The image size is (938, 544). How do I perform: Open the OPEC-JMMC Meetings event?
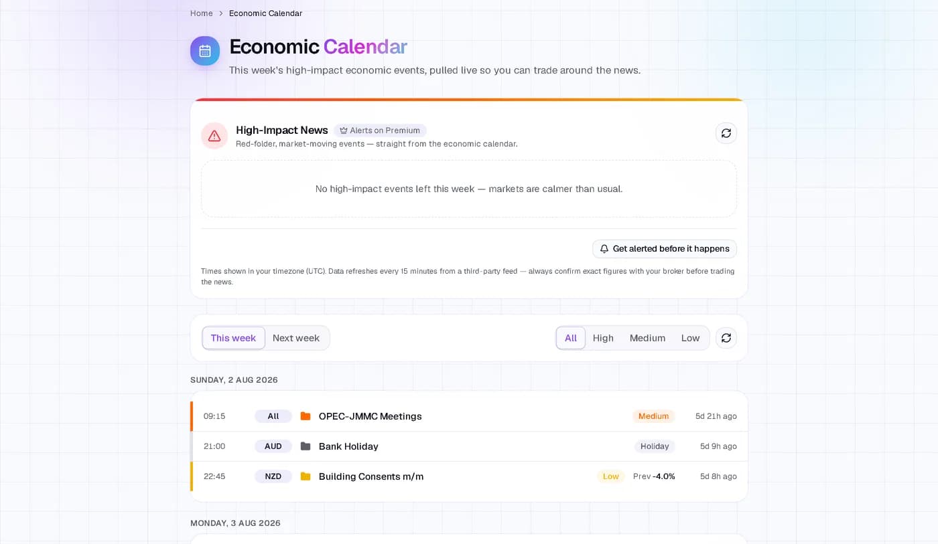tap(371, 416)
